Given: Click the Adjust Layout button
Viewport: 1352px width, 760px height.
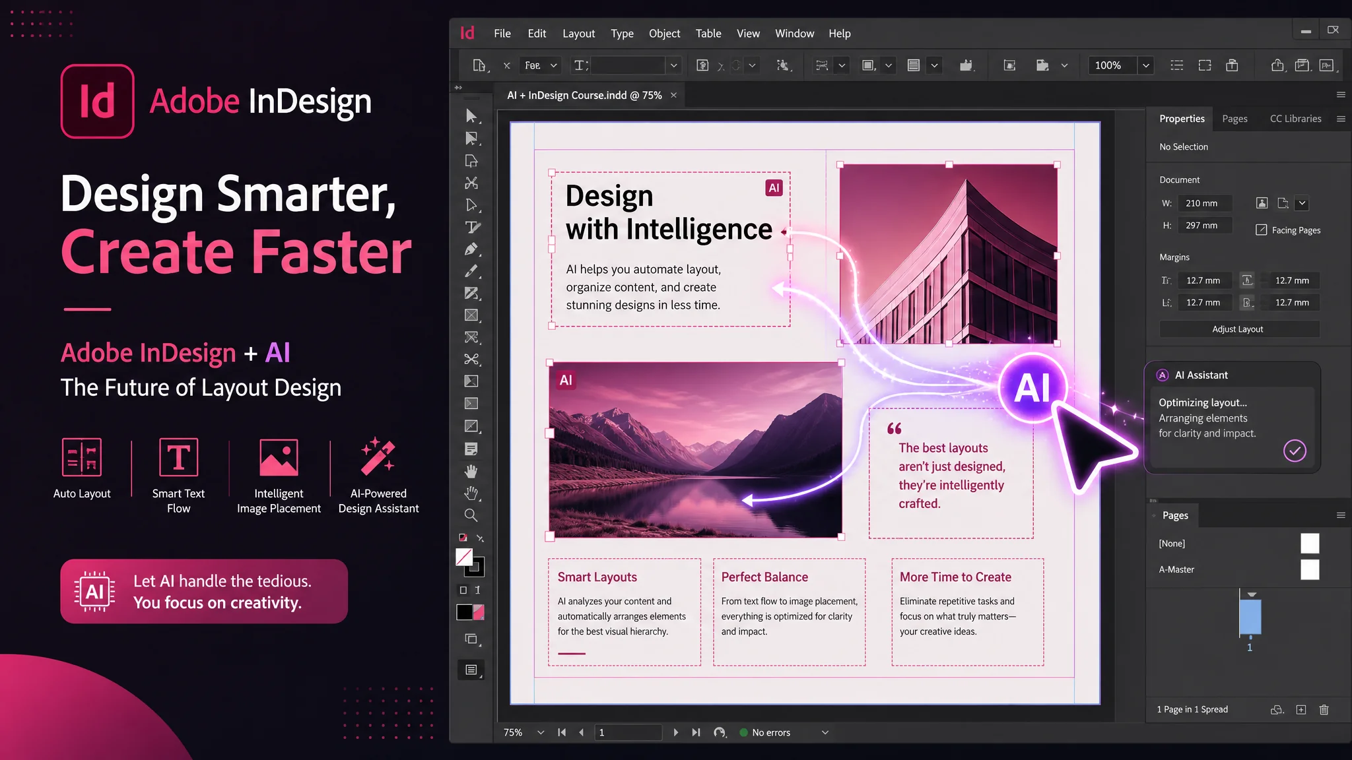Looking at the screenshot, I should tap(1239, 329).
